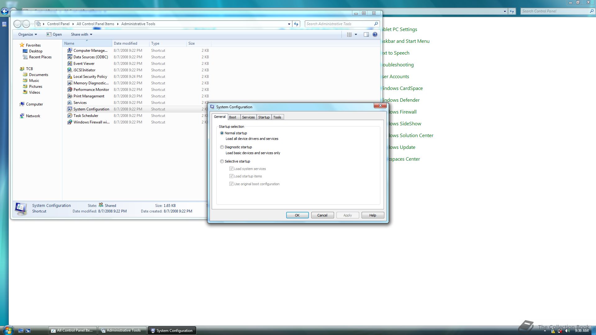This screenshot has height=335, width=596.
Task: Select the Print Management icon
Action: click(70, 96)
